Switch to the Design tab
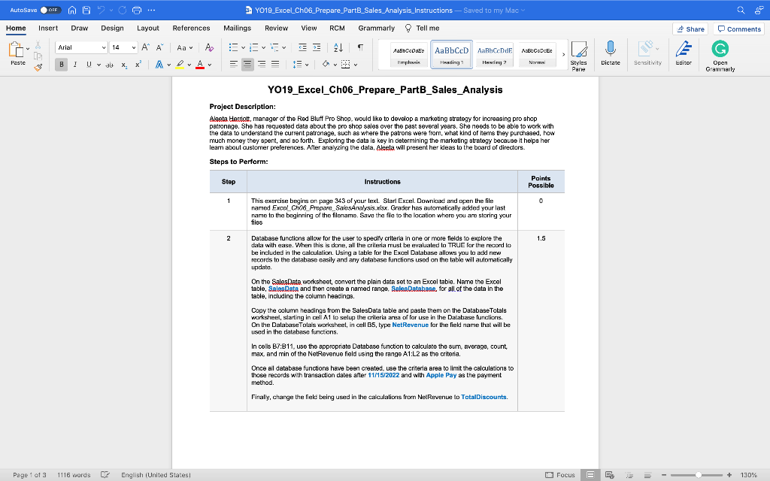Viewport: 770px width, 481px height. click(x=113, y=29)
